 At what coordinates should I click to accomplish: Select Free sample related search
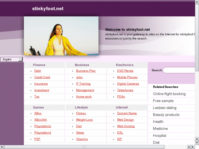click(163, 101)
